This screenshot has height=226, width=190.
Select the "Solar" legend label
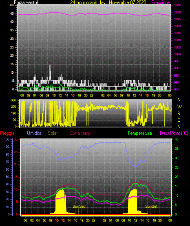coord(53,133)
